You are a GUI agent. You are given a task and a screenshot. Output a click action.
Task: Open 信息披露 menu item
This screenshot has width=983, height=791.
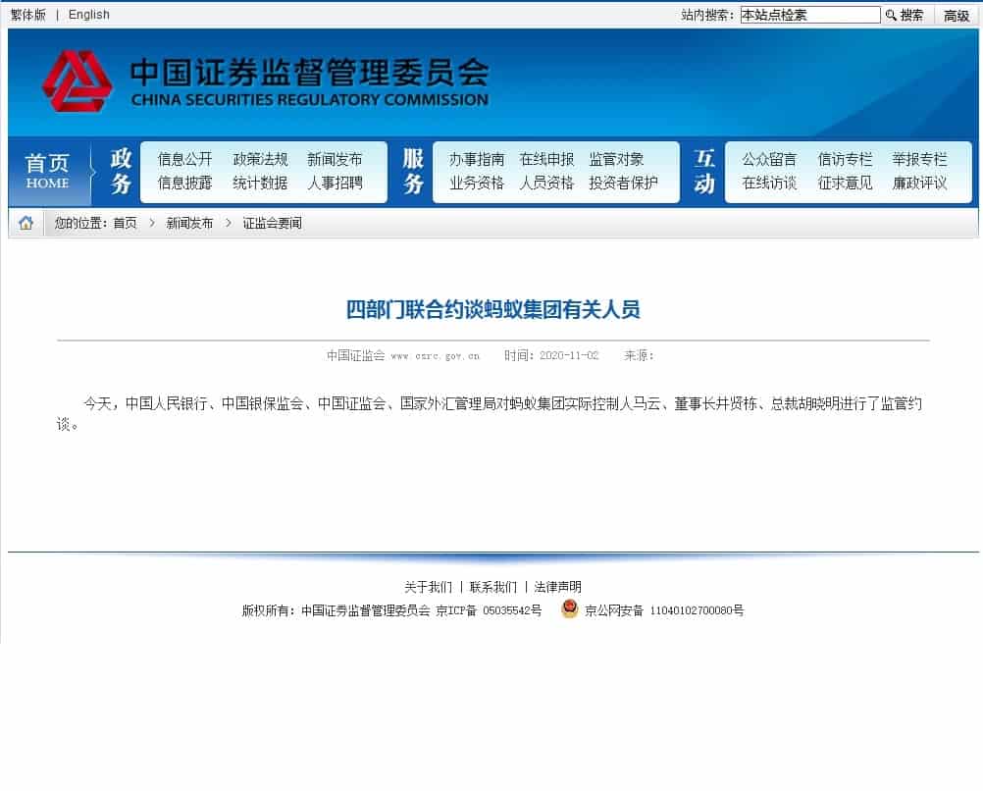185,184
